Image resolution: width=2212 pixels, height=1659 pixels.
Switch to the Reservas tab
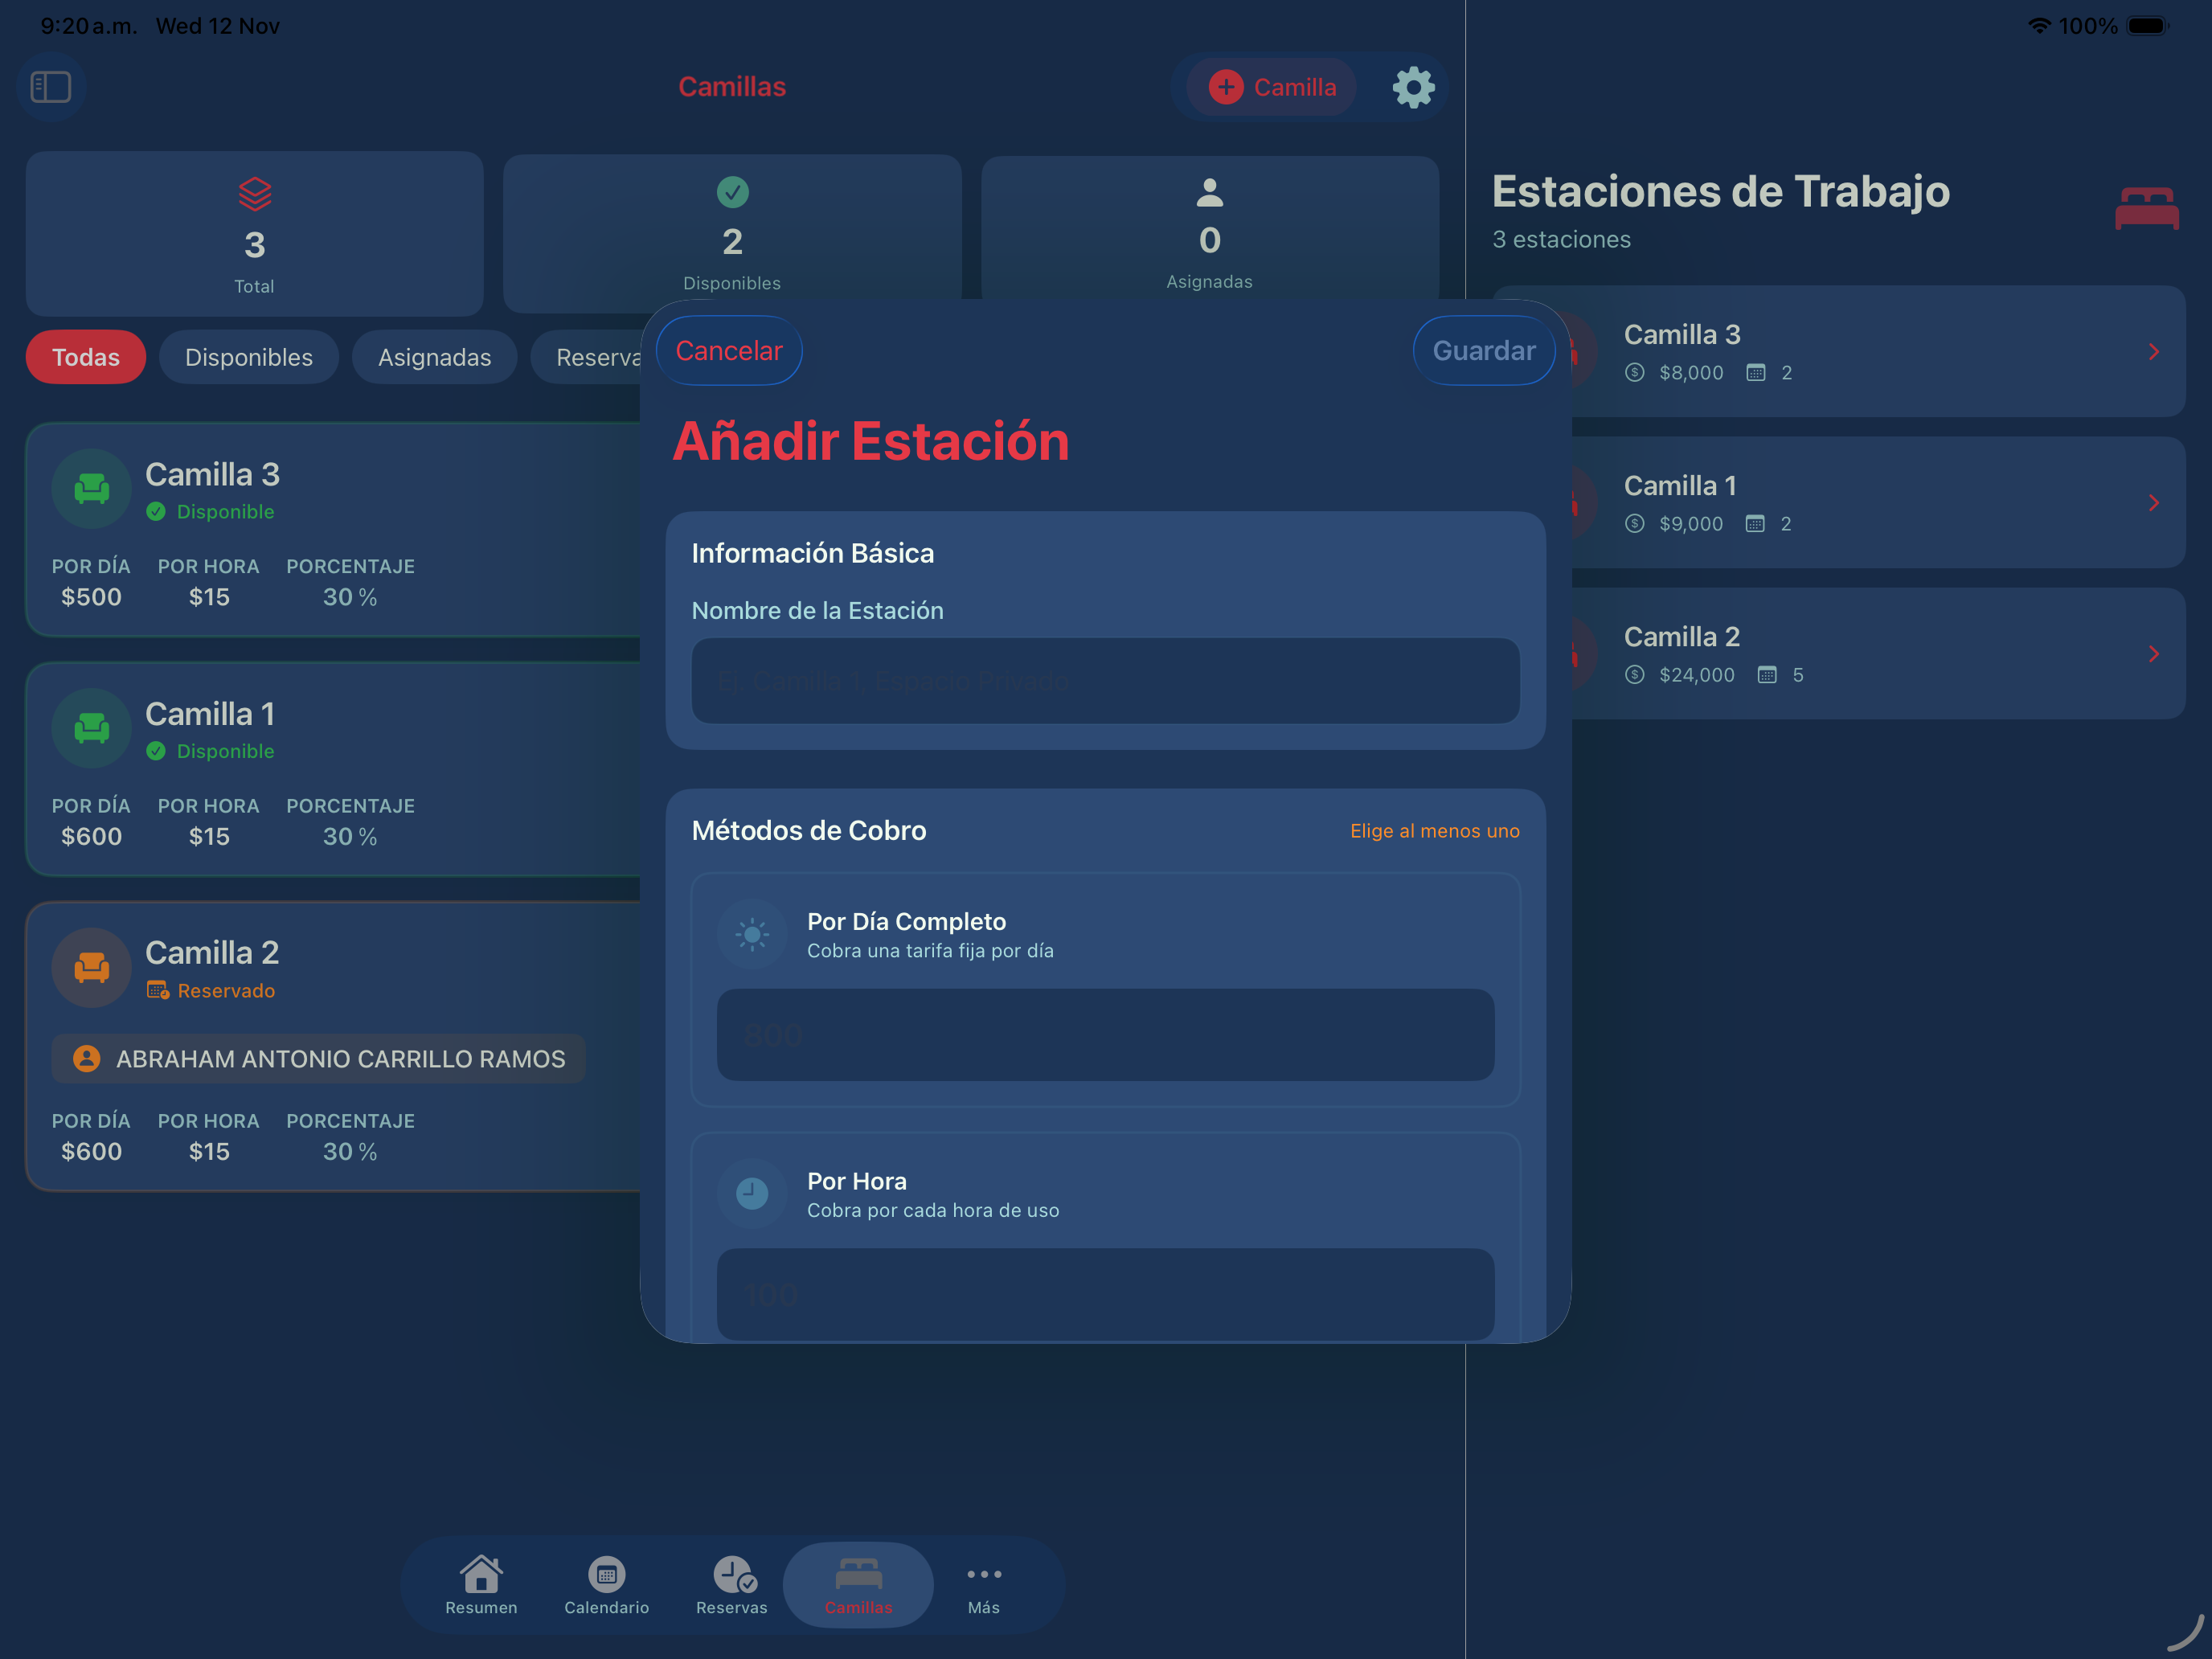(732, 1584)
